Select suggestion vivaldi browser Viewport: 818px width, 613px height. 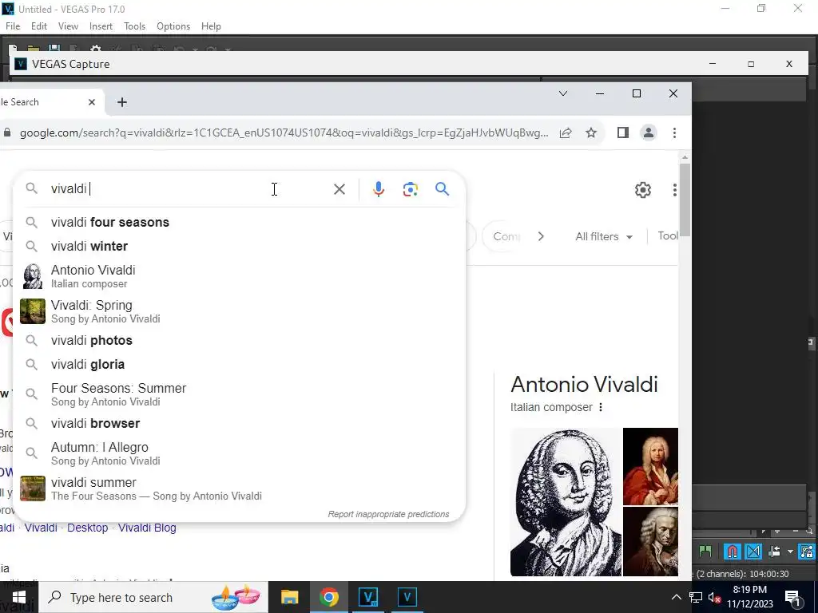pos(240,423)
